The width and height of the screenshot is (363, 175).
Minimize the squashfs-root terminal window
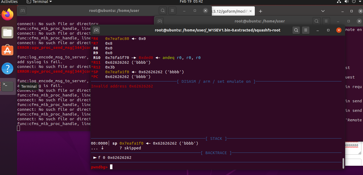pyautogui.click(x=318, y=30)
